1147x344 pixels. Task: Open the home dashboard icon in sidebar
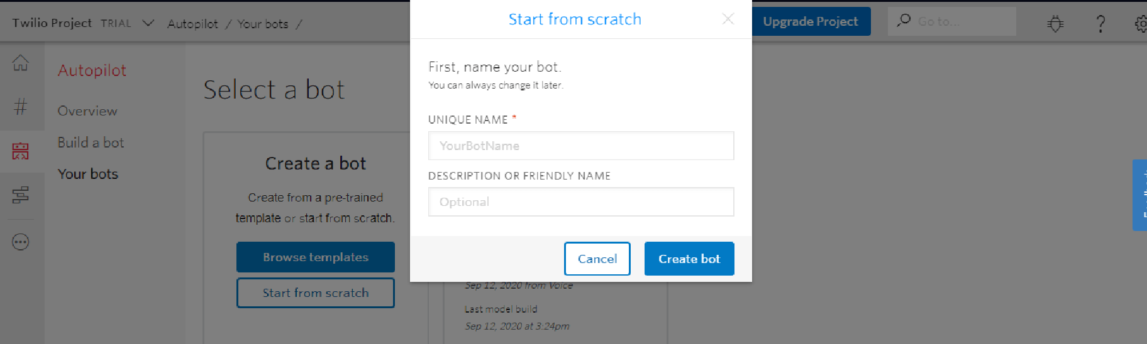click(21, 63)
